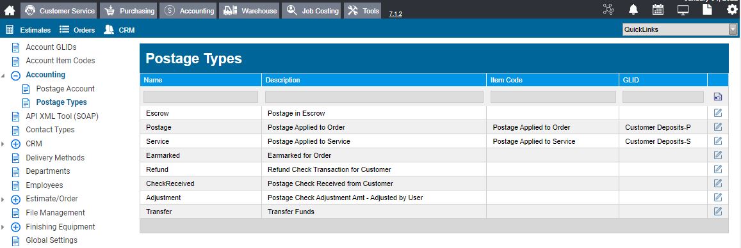This screenshot has width=741, height=248.
Task: Select 'Customer Deposits-P' GLID cell
Action: [663, 127]
